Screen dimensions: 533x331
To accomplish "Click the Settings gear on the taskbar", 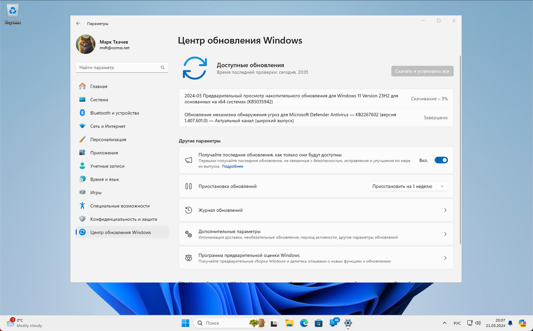I will point(348,323).
